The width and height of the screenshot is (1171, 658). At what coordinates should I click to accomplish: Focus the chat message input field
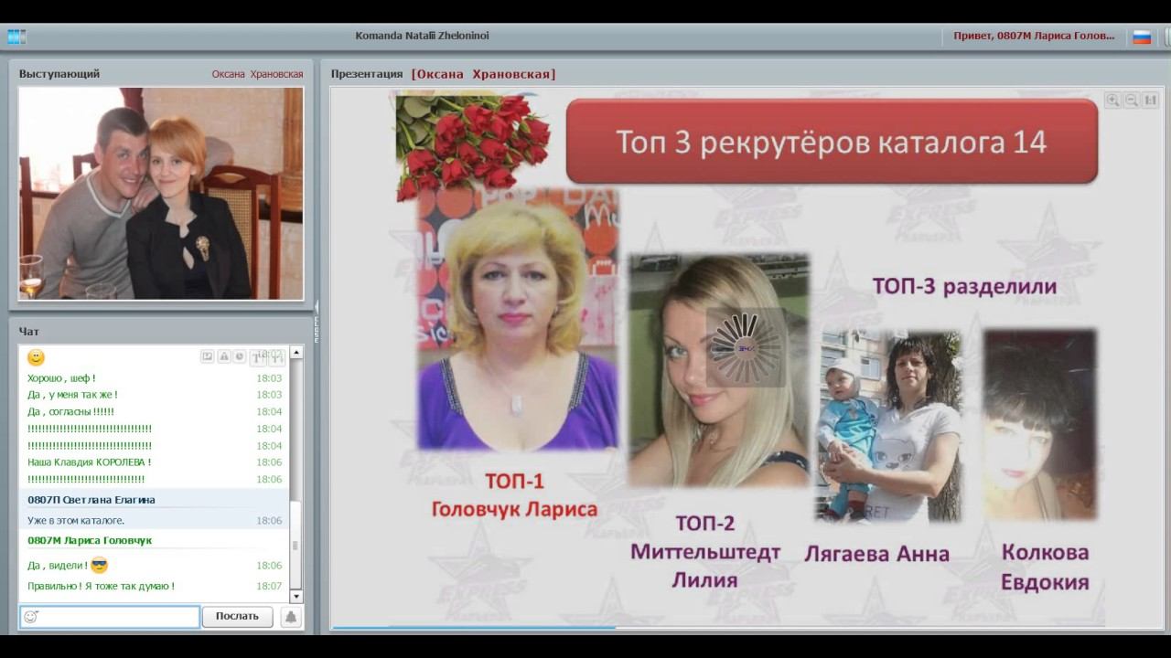point(110,617)
